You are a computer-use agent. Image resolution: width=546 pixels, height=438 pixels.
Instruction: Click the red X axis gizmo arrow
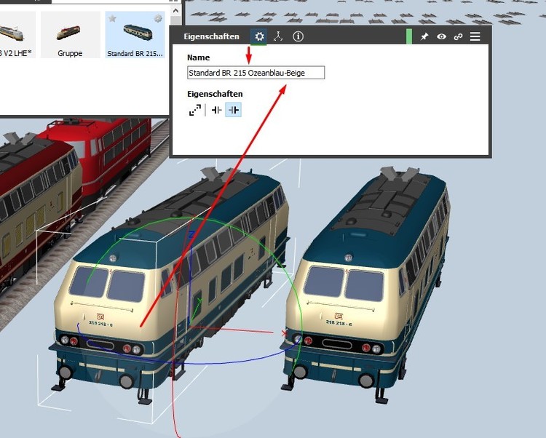tap(284, 334)
